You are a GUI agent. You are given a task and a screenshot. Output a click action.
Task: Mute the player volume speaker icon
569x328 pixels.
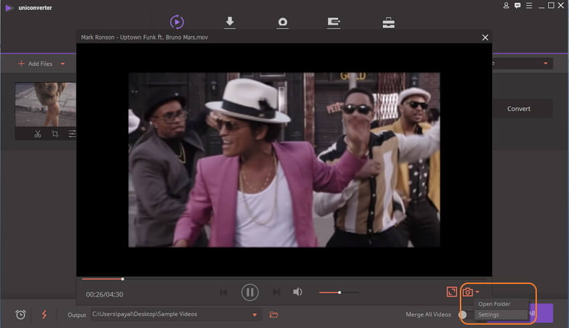tap(298, 292)
